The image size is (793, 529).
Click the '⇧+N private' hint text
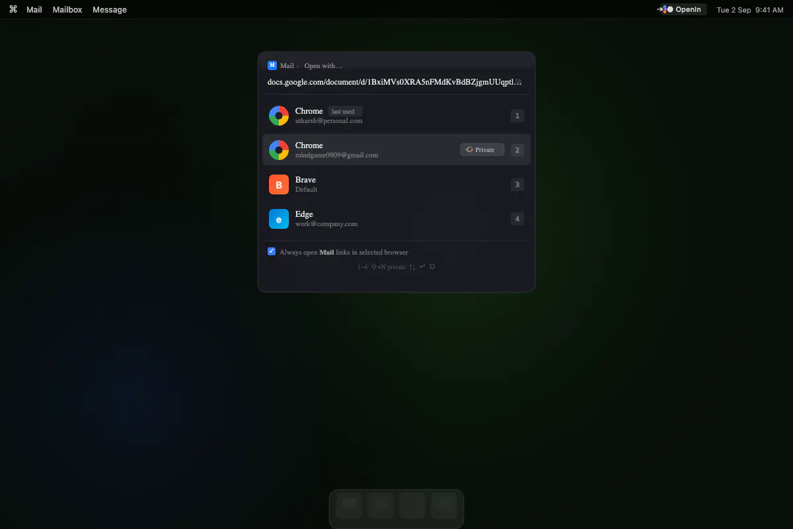[x=388, y=267]
